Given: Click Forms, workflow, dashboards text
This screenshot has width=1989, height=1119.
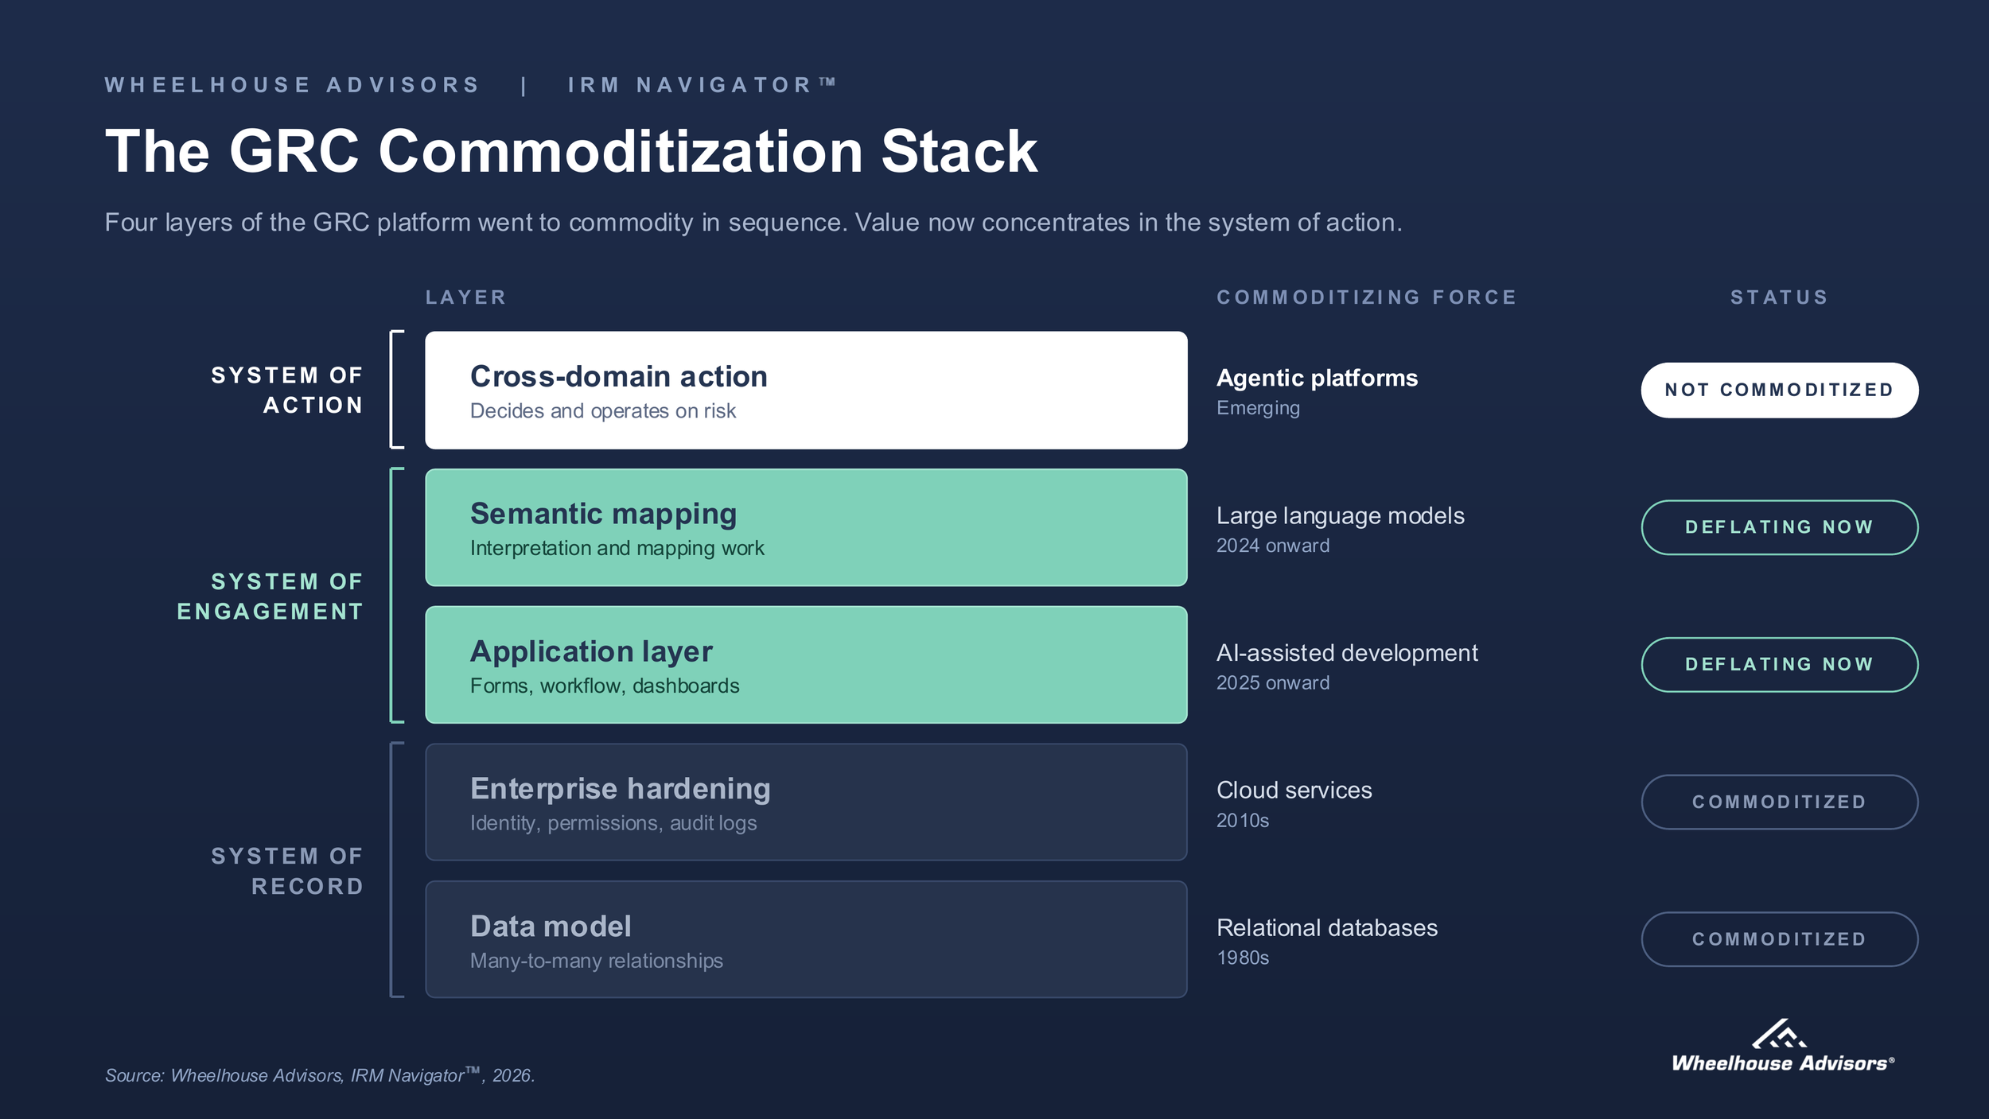Looking at the screenshot, I should click(605, 686).
